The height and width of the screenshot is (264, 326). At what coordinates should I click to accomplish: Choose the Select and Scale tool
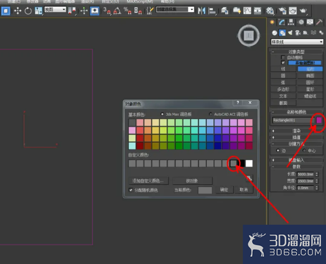point(38,11)
